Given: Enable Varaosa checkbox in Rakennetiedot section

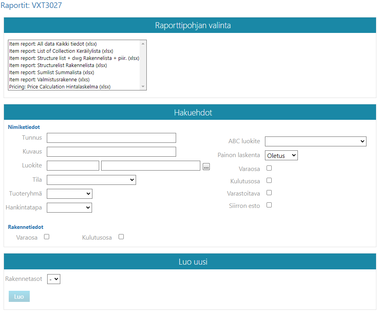Looking at the screenshot, I should pos(46,237).
